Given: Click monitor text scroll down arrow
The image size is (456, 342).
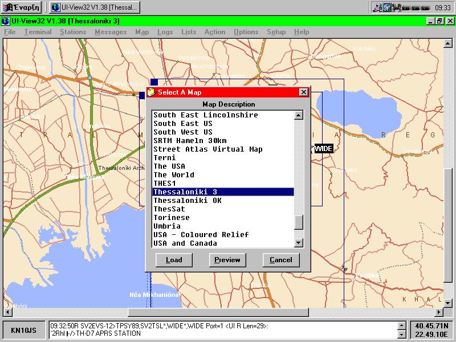Looking at the screenshot, I should coord(401,335).
